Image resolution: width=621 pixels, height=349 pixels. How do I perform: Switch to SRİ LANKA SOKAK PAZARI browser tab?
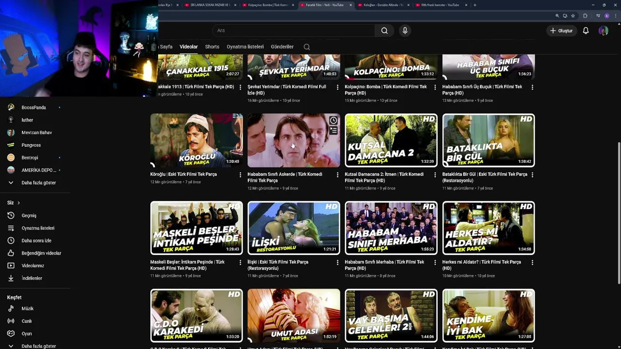(x=210, y=5)
